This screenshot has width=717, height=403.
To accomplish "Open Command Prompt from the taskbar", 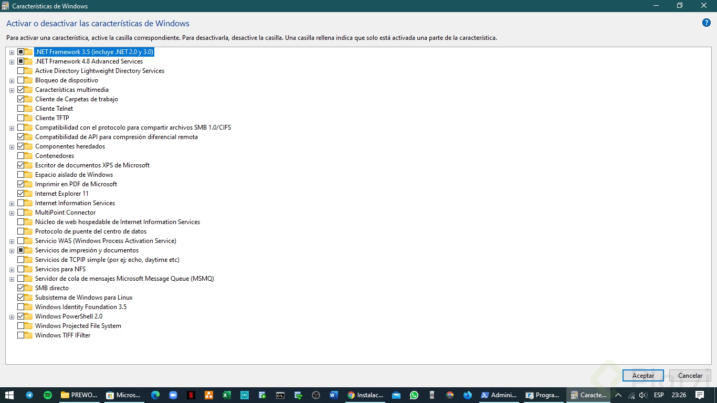I will [x=280, y=395].
